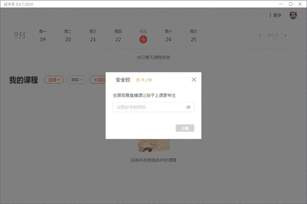The height and width of the screenshot is (204, 307).
Task: Click the 当日暂无课程安排 text
Action: pos(153,57)
